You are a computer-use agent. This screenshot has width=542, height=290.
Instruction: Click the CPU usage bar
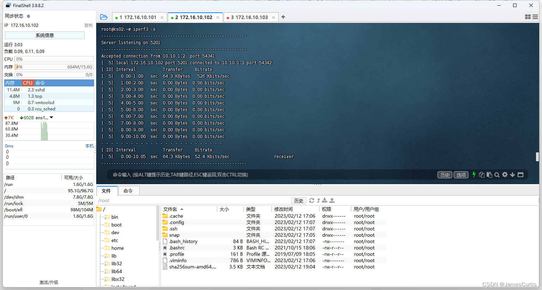[54, 59]
